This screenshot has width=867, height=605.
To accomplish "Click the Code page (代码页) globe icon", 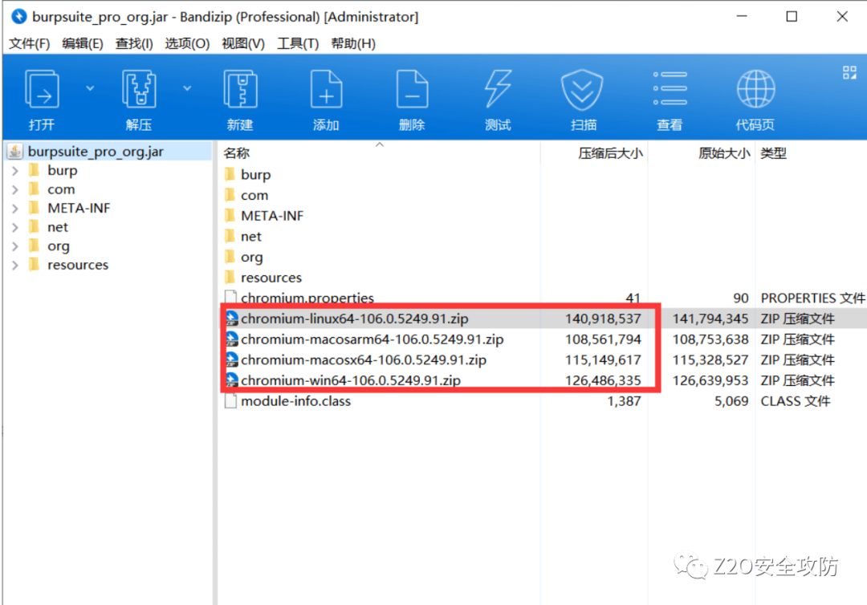I will point(756,90).
